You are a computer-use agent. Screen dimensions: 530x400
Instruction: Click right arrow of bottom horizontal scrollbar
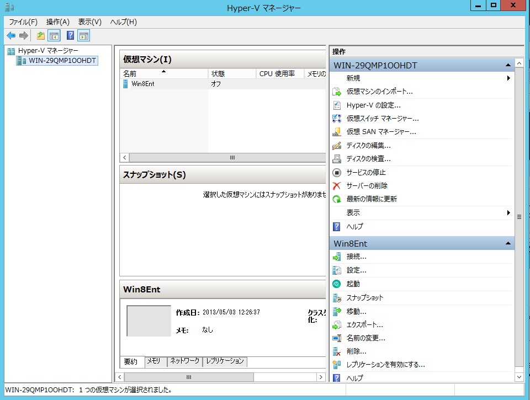coord(321,377)
